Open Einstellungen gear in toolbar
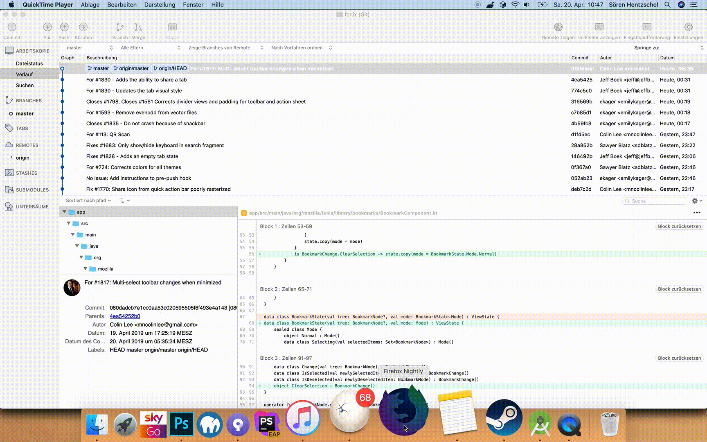 689,27
